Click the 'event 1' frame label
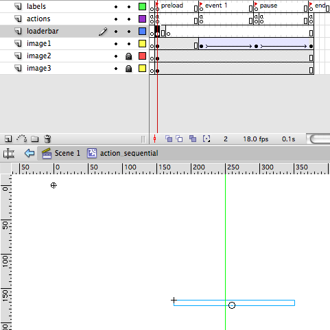This screenshot has height=330, width=330. click(216, 5)
